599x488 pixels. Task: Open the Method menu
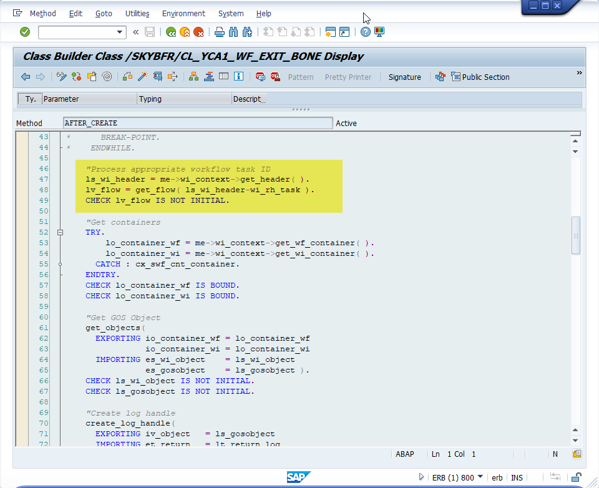(43, 14)
